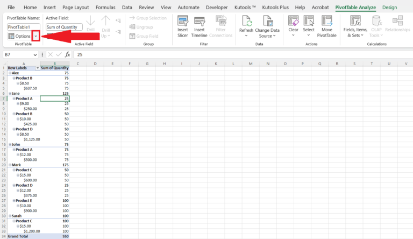Switch to the Home tab

tap(30, 8)
